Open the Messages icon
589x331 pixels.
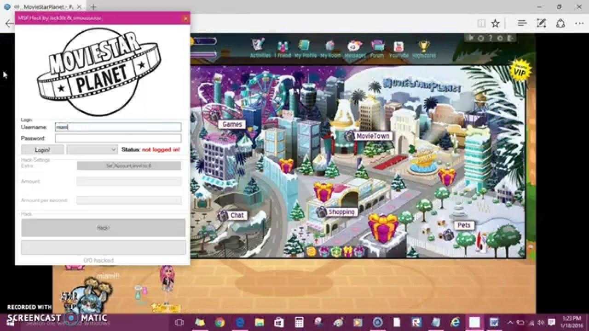(354, 49)
